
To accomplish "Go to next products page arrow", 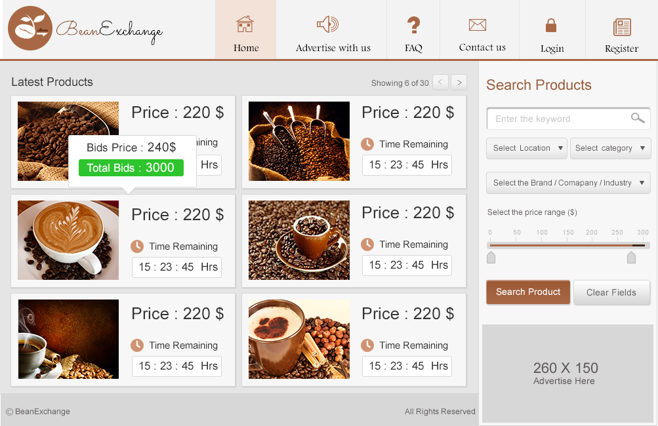I will (459, 82).
